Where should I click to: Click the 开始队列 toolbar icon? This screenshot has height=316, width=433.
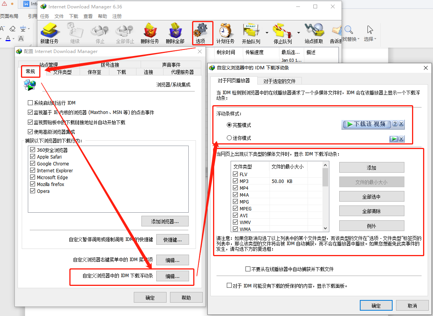click(251, 30)
